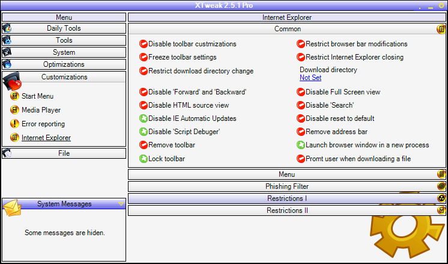The width and height of the screenshot is (448, 264).
Task: Expand the Optimizations section
Action: [64, 64]
